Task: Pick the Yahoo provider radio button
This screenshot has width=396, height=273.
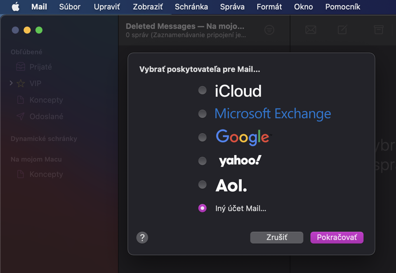Action: [x=202, y=161]
